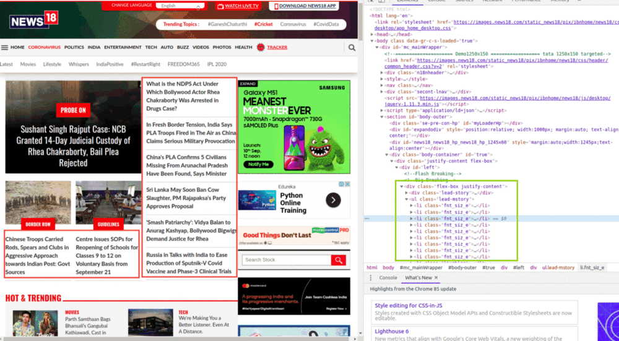
Task: Open the ENTERTAINMENT menu item
Action: pos(123,48)
